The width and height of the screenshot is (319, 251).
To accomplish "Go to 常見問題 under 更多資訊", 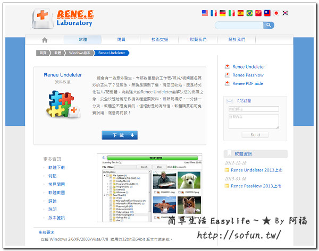I will (56, 184).
